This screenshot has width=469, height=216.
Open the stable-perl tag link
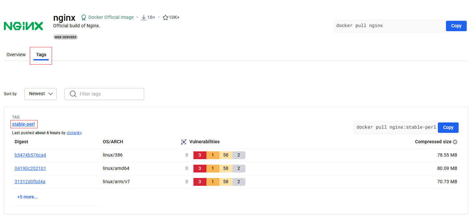click(x=23, y=124)
